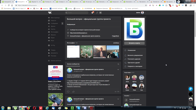The height and width of the screenshot is (110, 196).
Task: Click the address bar URL field
Action: click(x=80, y=5)
